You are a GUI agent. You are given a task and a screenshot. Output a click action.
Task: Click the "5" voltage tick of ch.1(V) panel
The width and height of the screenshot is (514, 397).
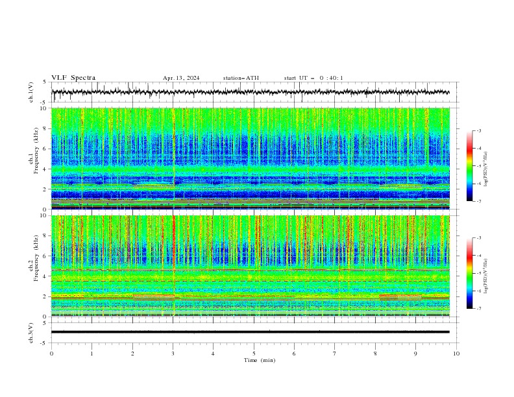[45, 82]
